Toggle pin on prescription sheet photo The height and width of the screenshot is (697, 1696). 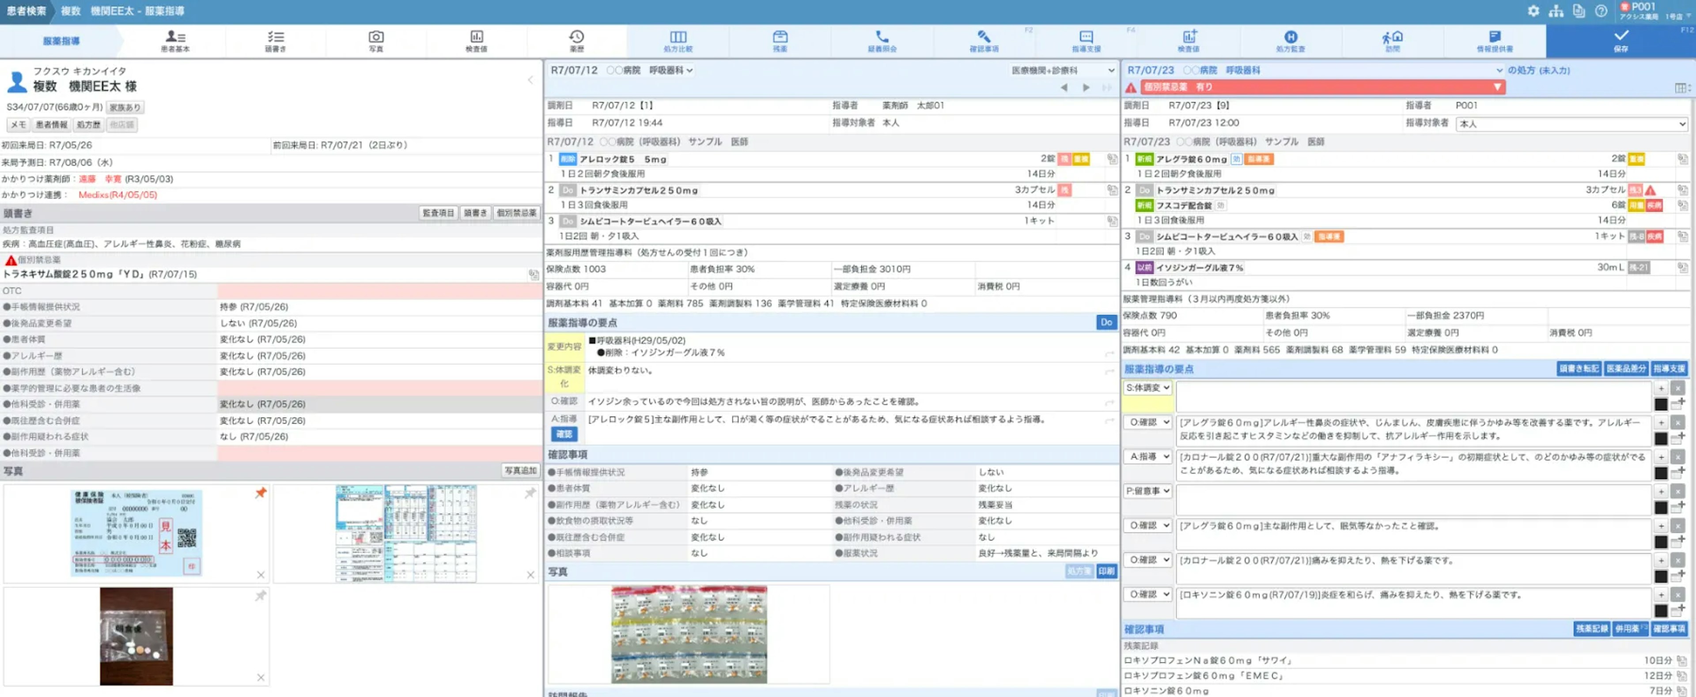coord(530,493)
